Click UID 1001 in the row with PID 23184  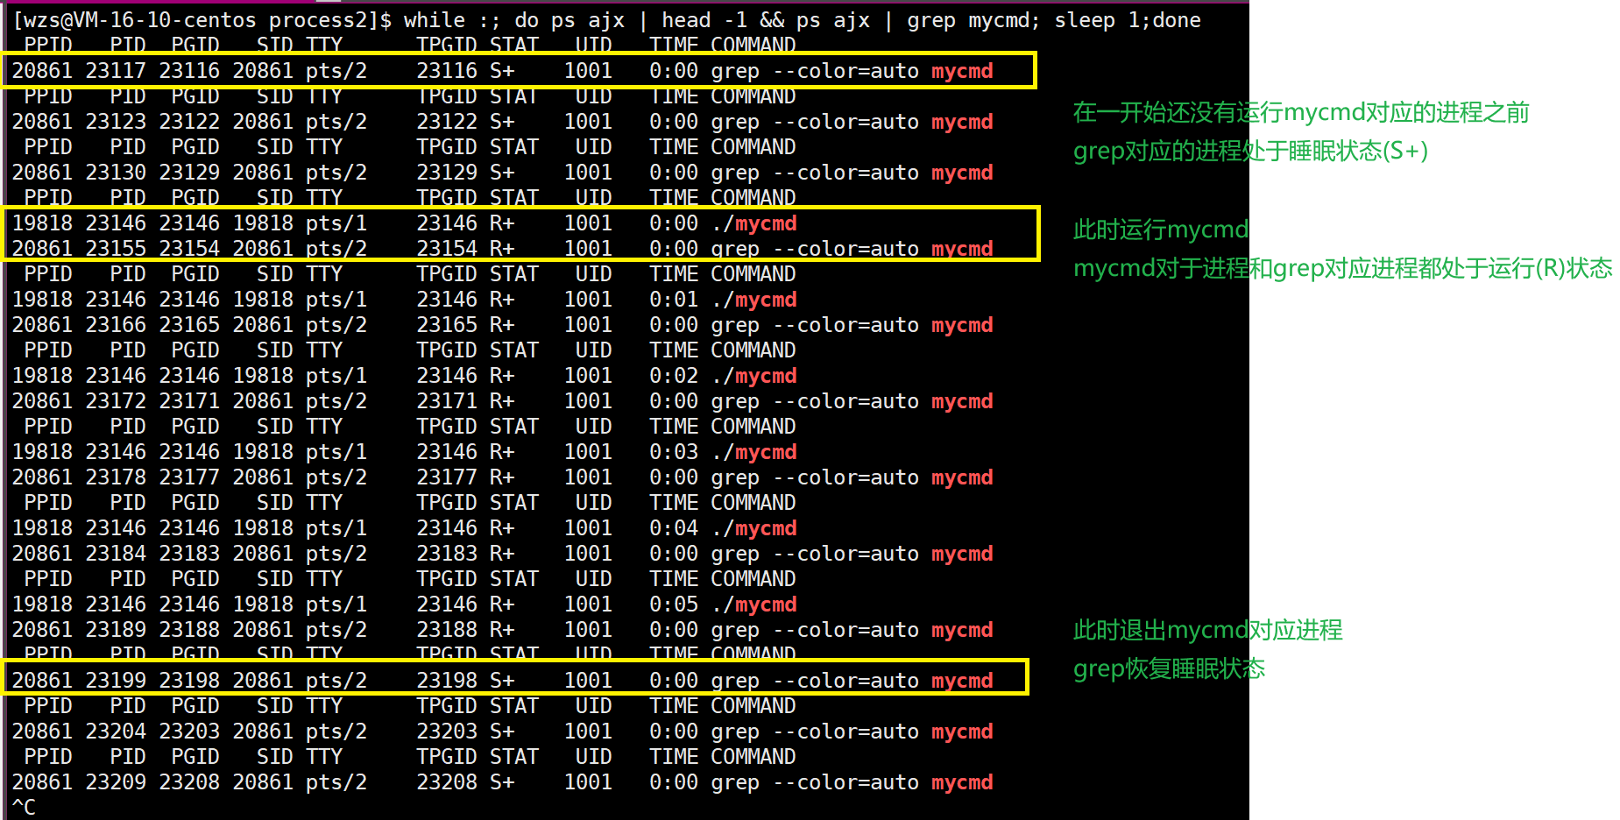[x=588, y=554]
